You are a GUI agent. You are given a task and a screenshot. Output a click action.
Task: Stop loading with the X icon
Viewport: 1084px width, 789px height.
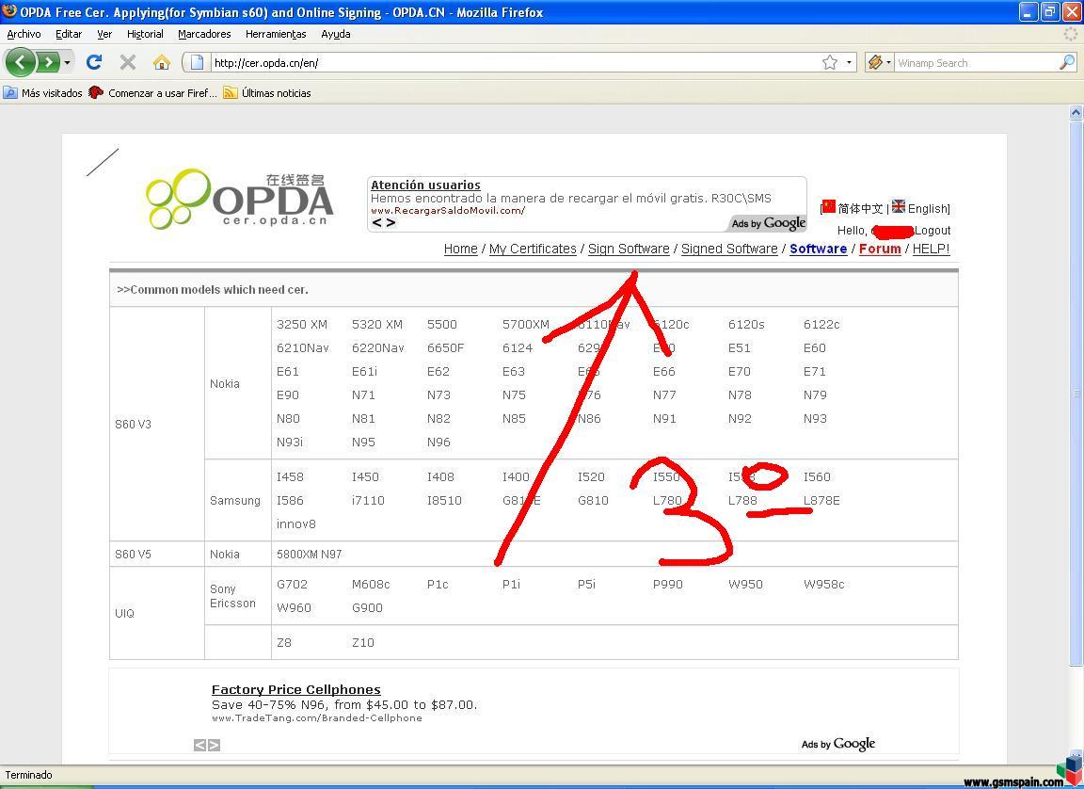pos(128,63)
